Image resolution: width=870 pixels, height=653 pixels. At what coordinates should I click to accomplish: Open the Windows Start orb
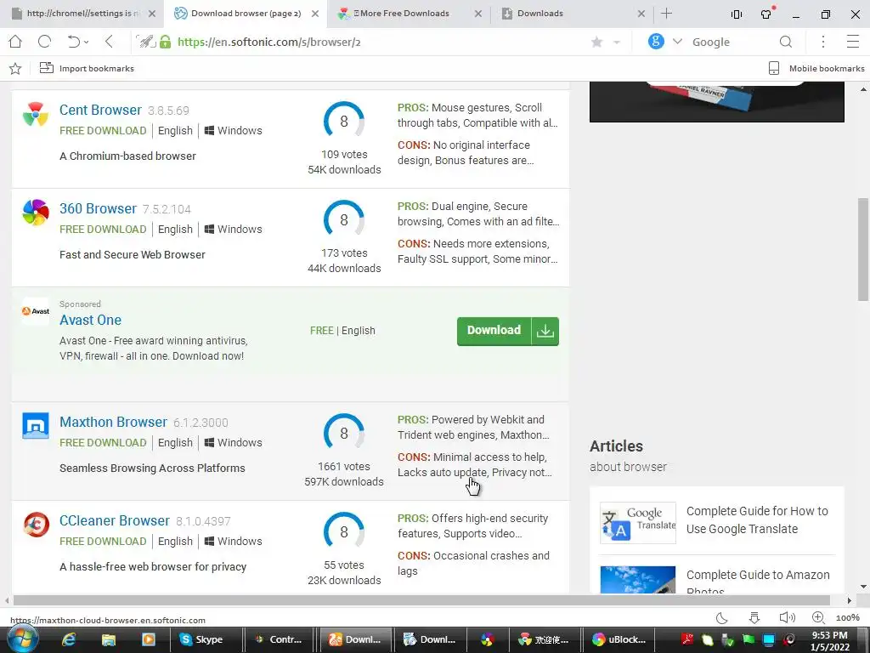pyautogui.click(x=22, y=639)
